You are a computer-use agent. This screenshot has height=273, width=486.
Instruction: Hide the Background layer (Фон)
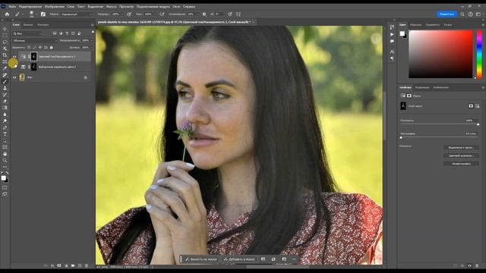click(14, 77)
